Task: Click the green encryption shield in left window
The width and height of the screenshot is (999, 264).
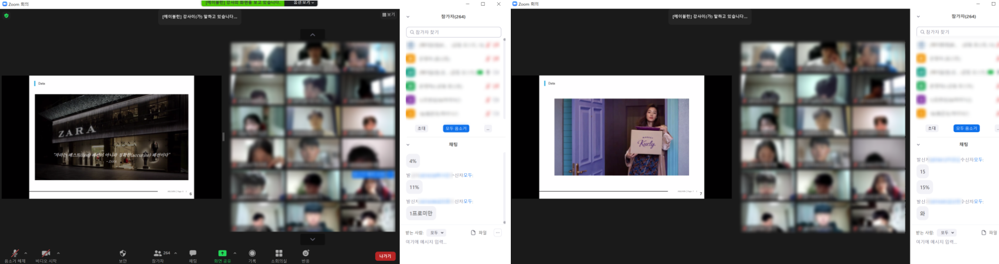Action: click(x=6, y=16)
